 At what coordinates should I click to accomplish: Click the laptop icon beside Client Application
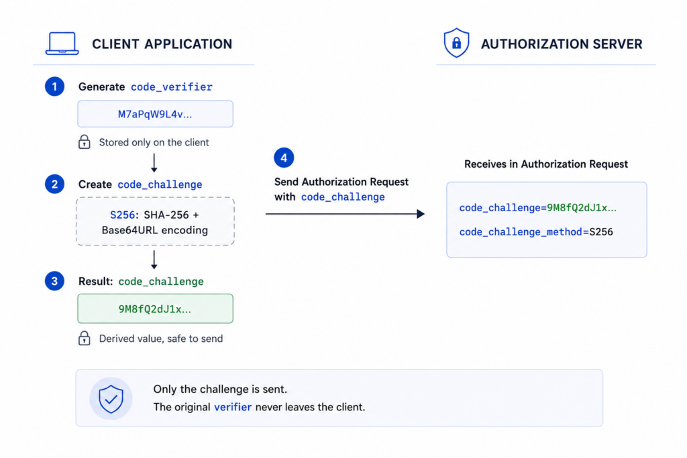point(62,44)
